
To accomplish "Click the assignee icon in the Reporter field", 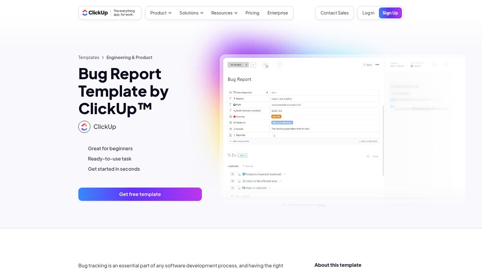I will [x=274, y=135].
